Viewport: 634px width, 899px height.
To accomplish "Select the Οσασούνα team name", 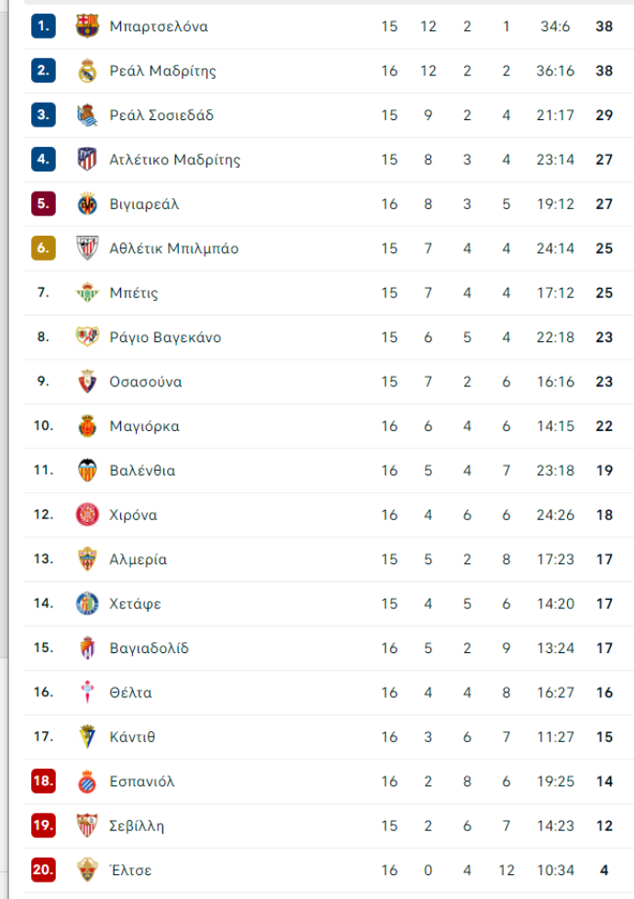I will 146,382.
